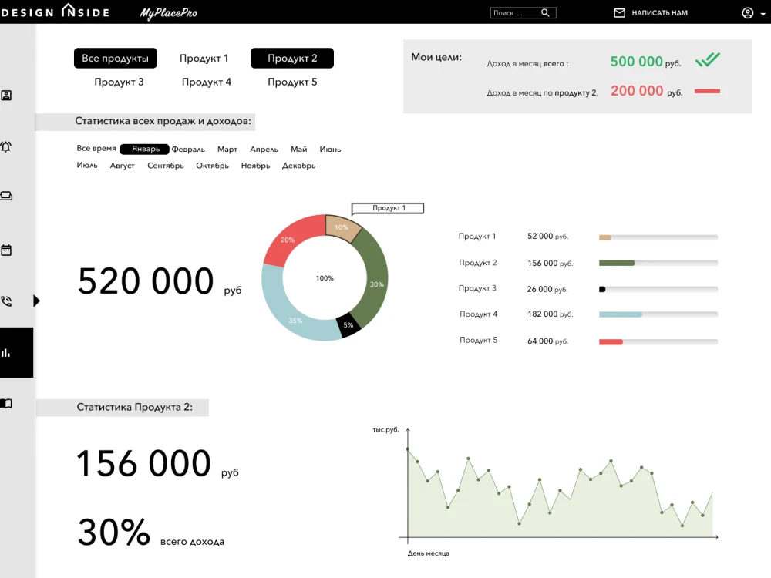This screenshot has height=578, width=771.
Task: Select the 'Продукт 1' product filter
Action: (x=204, y=58)
